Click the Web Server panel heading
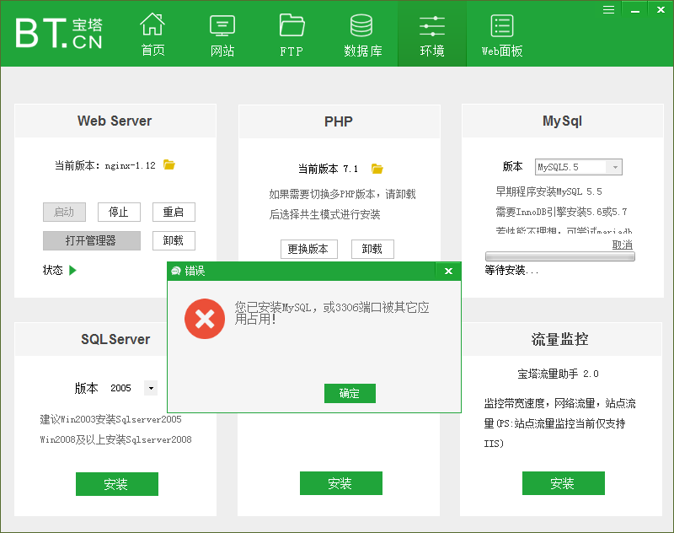Viewport: 674px width, 533px height. 115,121
